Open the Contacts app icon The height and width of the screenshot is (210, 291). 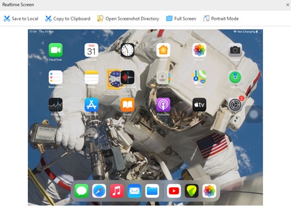(x=163, y=77)
